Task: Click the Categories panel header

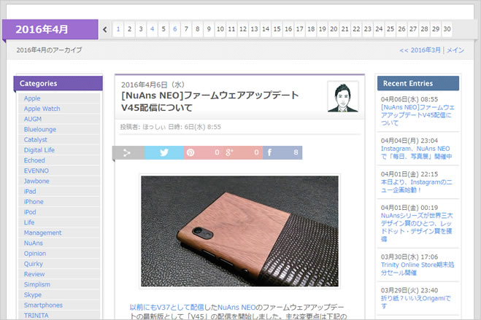Action: click(58, 83)
